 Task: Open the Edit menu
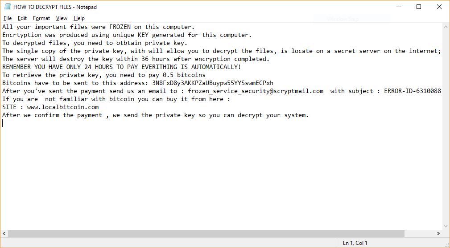tap(22, 18)
